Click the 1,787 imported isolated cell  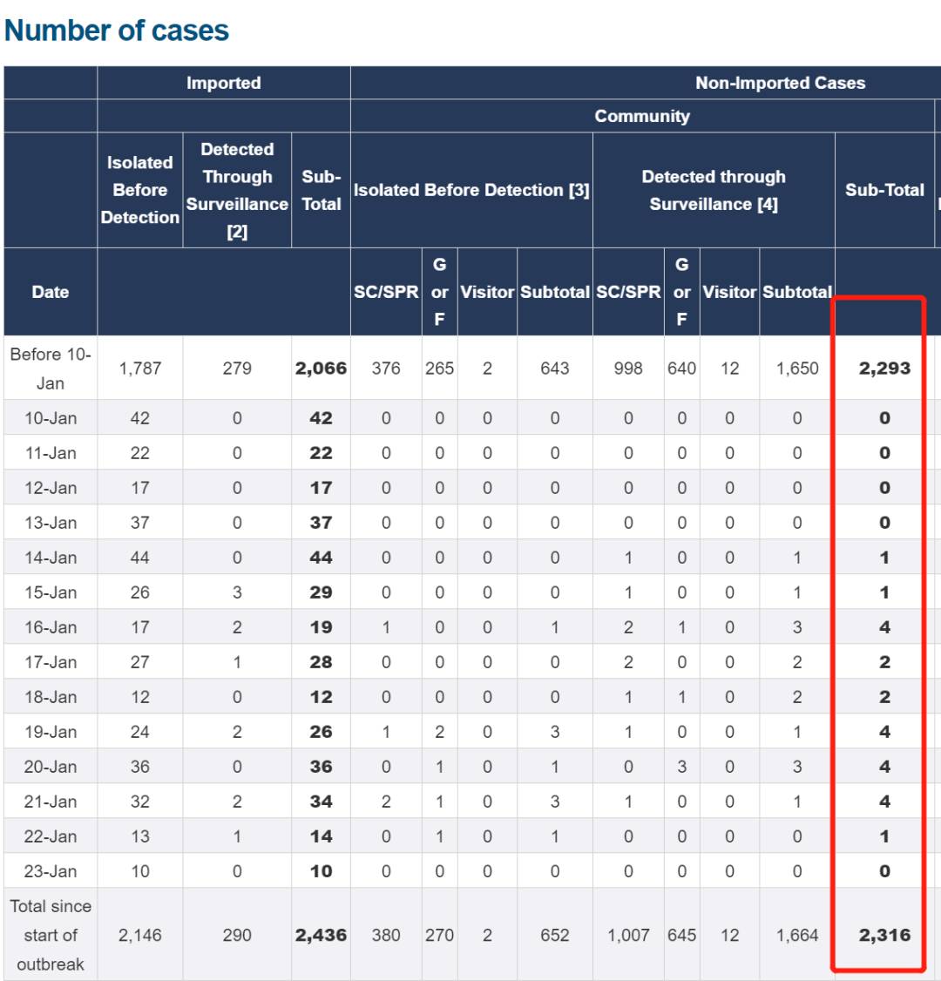(x=140, y=369)
